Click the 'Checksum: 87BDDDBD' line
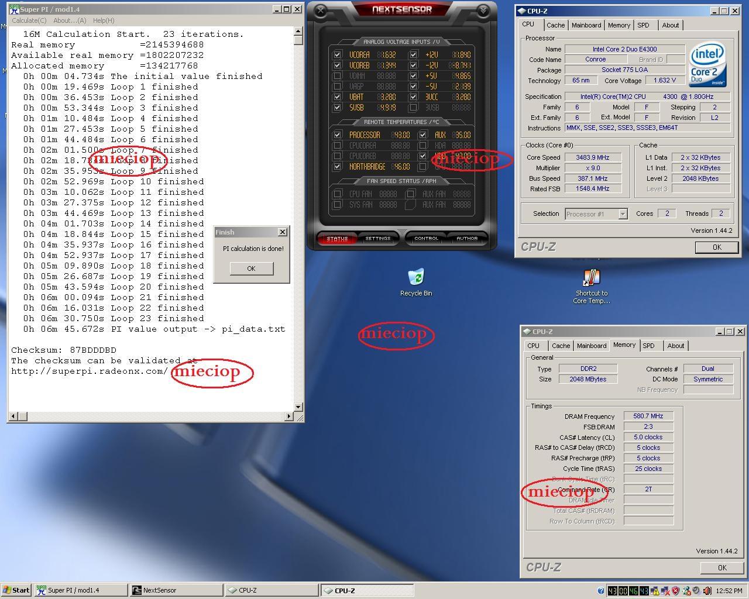This screenshot has width=749, height=599. click(x=64, y=350)
